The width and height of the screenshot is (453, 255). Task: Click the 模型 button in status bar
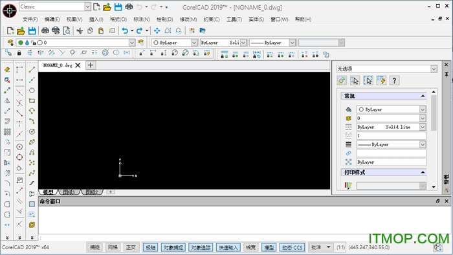point(269,247)
